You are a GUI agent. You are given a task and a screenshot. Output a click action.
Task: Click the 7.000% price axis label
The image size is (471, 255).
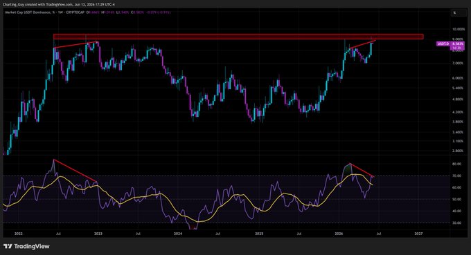pos(458,63)
